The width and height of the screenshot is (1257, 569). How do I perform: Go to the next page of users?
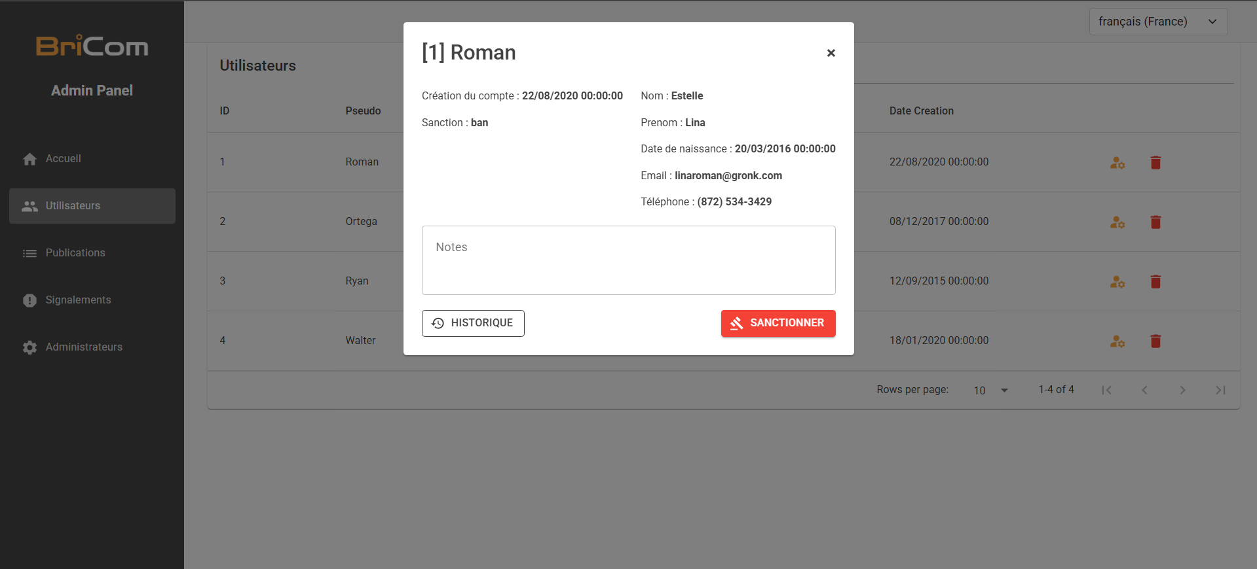pyautogui.click(x=1182, y=390)
